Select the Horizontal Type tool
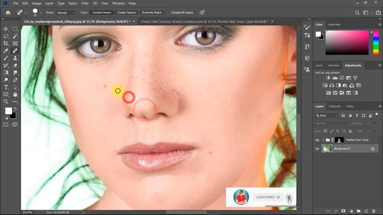The height and width of the screenshot is (215, 383). coord(6,87)
